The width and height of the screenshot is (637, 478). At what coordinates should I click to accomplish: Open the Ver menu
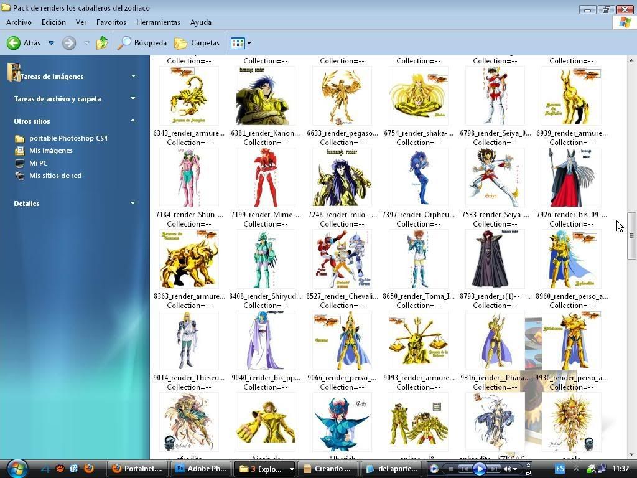(81, 22)
